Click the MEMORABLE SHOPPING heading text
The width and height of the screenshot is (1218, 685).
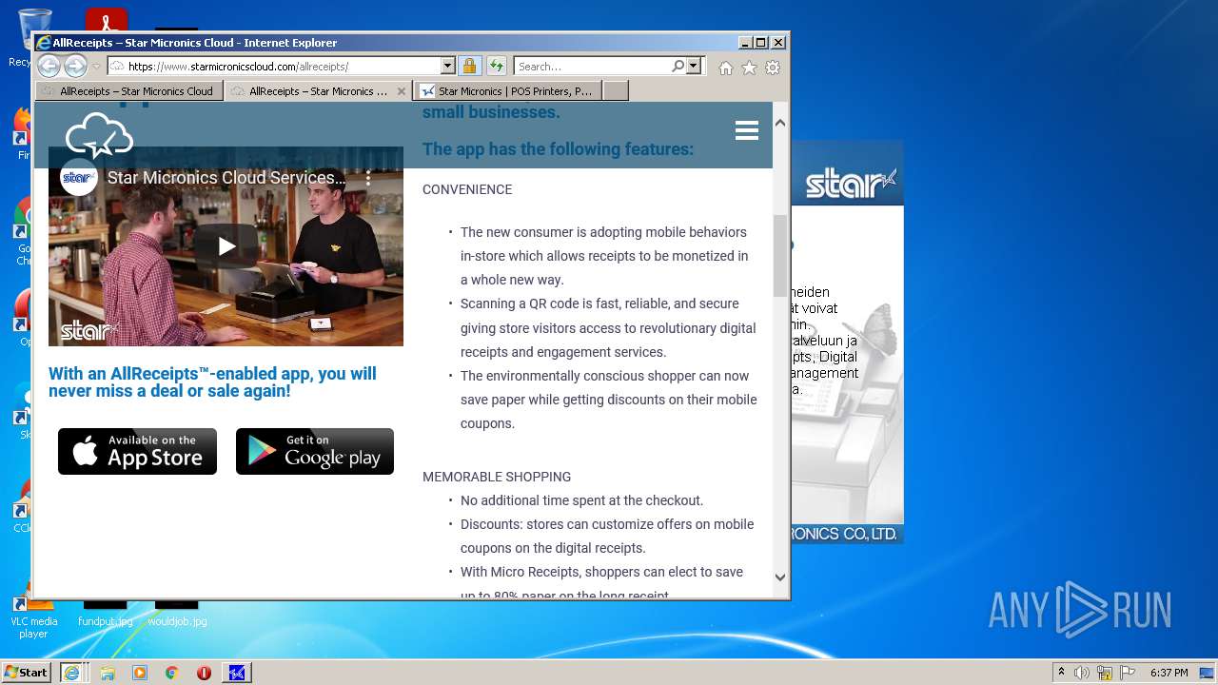(x=497, y=477)
